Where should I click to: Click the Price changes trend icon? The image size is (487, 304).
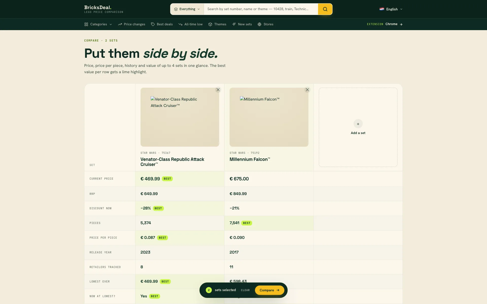[120, 24]
